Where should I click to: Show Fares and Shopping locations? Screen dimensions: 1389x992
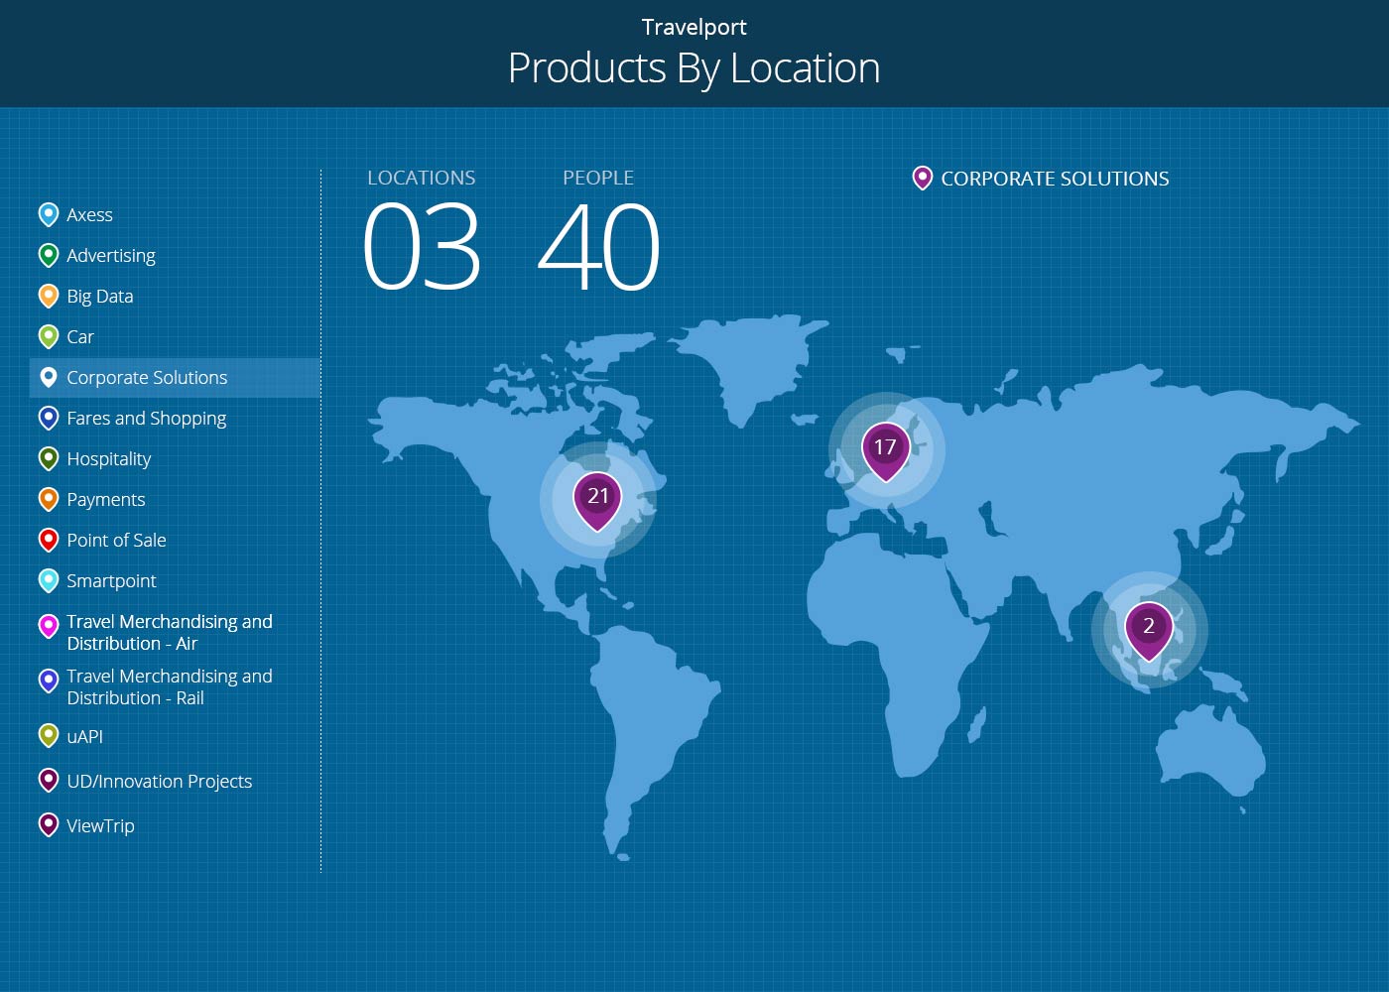pyautogui.click(x=147, y=418)
